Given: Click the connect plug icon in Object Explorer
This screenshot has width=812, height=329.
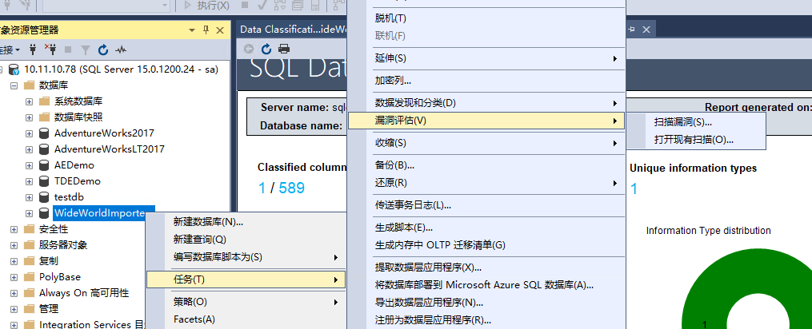Looking at the screenshot, I should point(33,50).
